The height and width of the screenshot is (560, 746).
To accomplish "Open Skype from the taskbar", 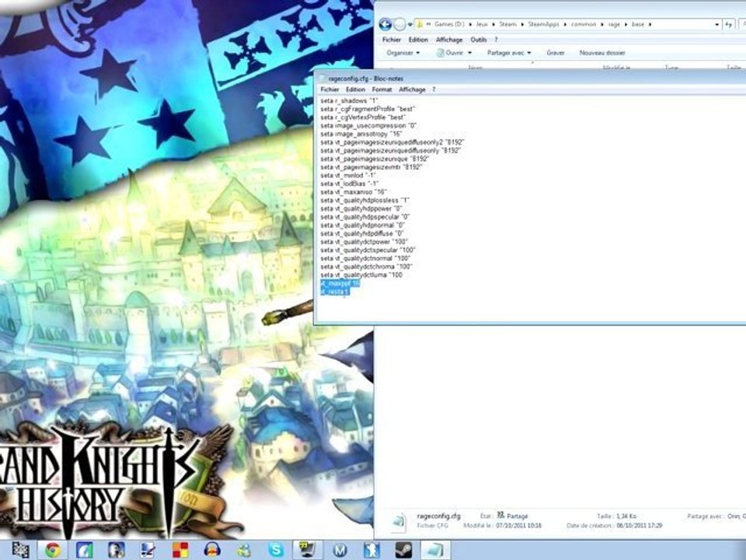I will [x=276, y=550].
